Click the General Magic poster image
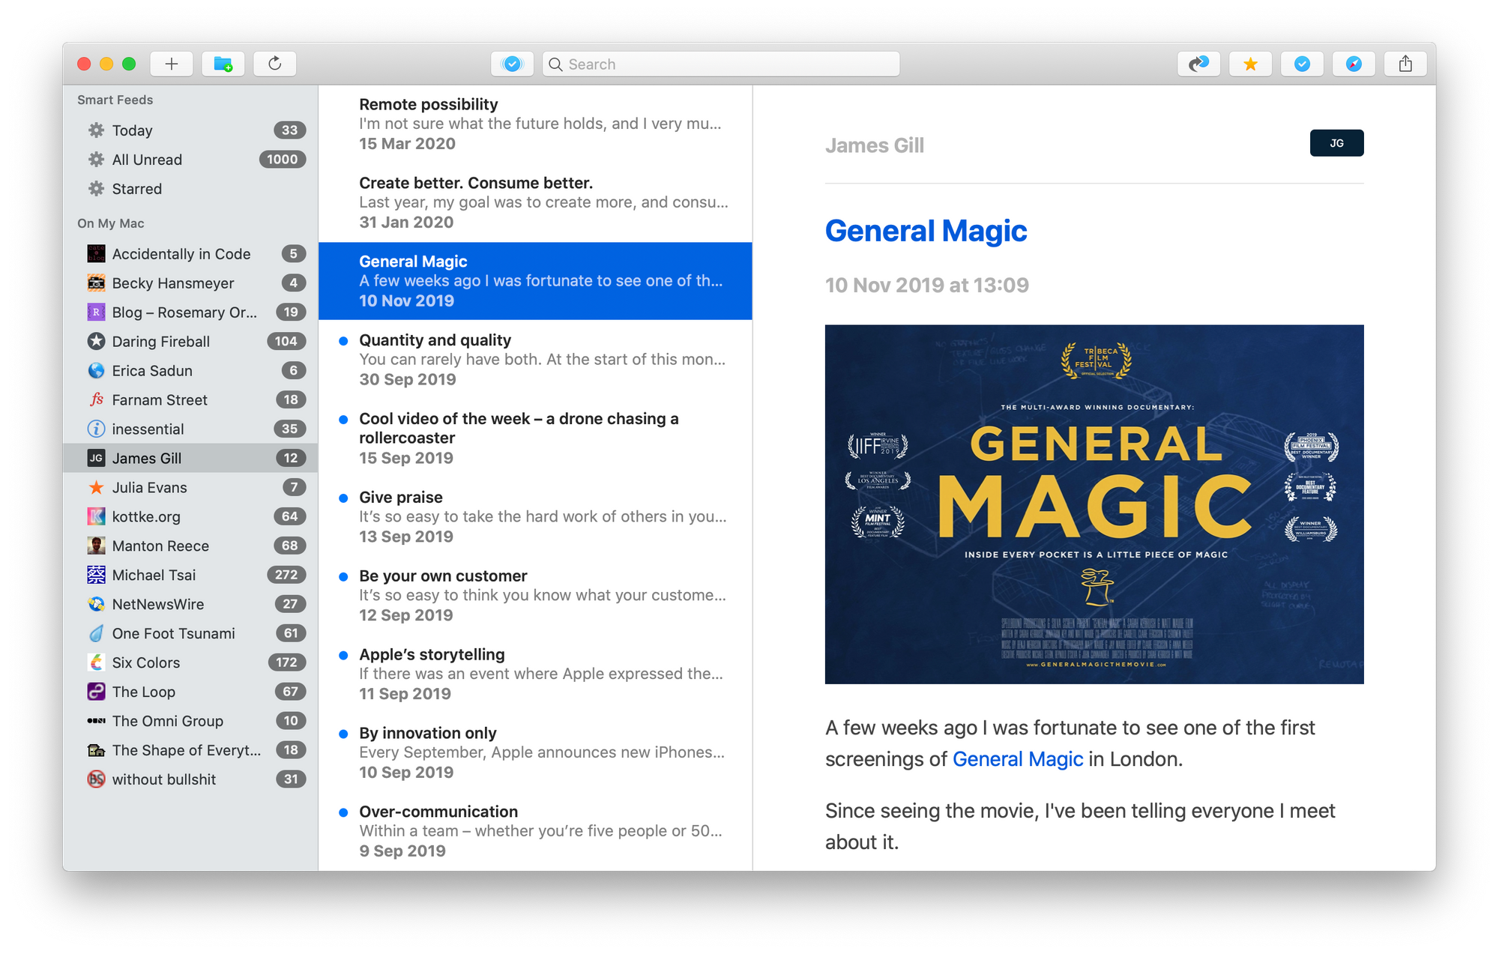The image size is (1499, 954). click(x=1094, y=504)
